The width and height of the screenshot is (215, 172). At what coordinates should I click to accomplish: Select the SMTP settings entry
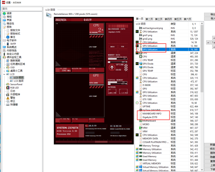13,44
